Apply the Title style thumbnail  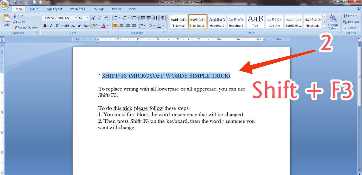(x=255, y=22)
